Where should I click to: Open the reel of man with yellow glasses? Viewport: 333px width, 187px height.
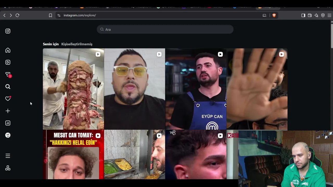pos(135,89)
